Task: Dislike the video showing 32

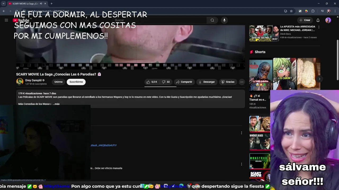Action: point(166,82)
